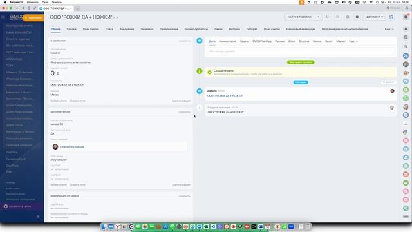Image resolution: width=412 pixels, height=232 pixels.
Task: Open the card settings gear icon
Action: (357, 17)
